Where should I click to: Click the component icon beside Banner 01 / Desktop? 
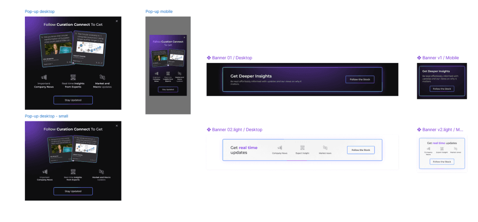[x=209, y=58]
